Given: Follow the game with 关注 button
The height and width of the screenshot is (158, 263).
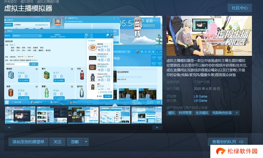Looking at the screenshot, I should point(57,142).
